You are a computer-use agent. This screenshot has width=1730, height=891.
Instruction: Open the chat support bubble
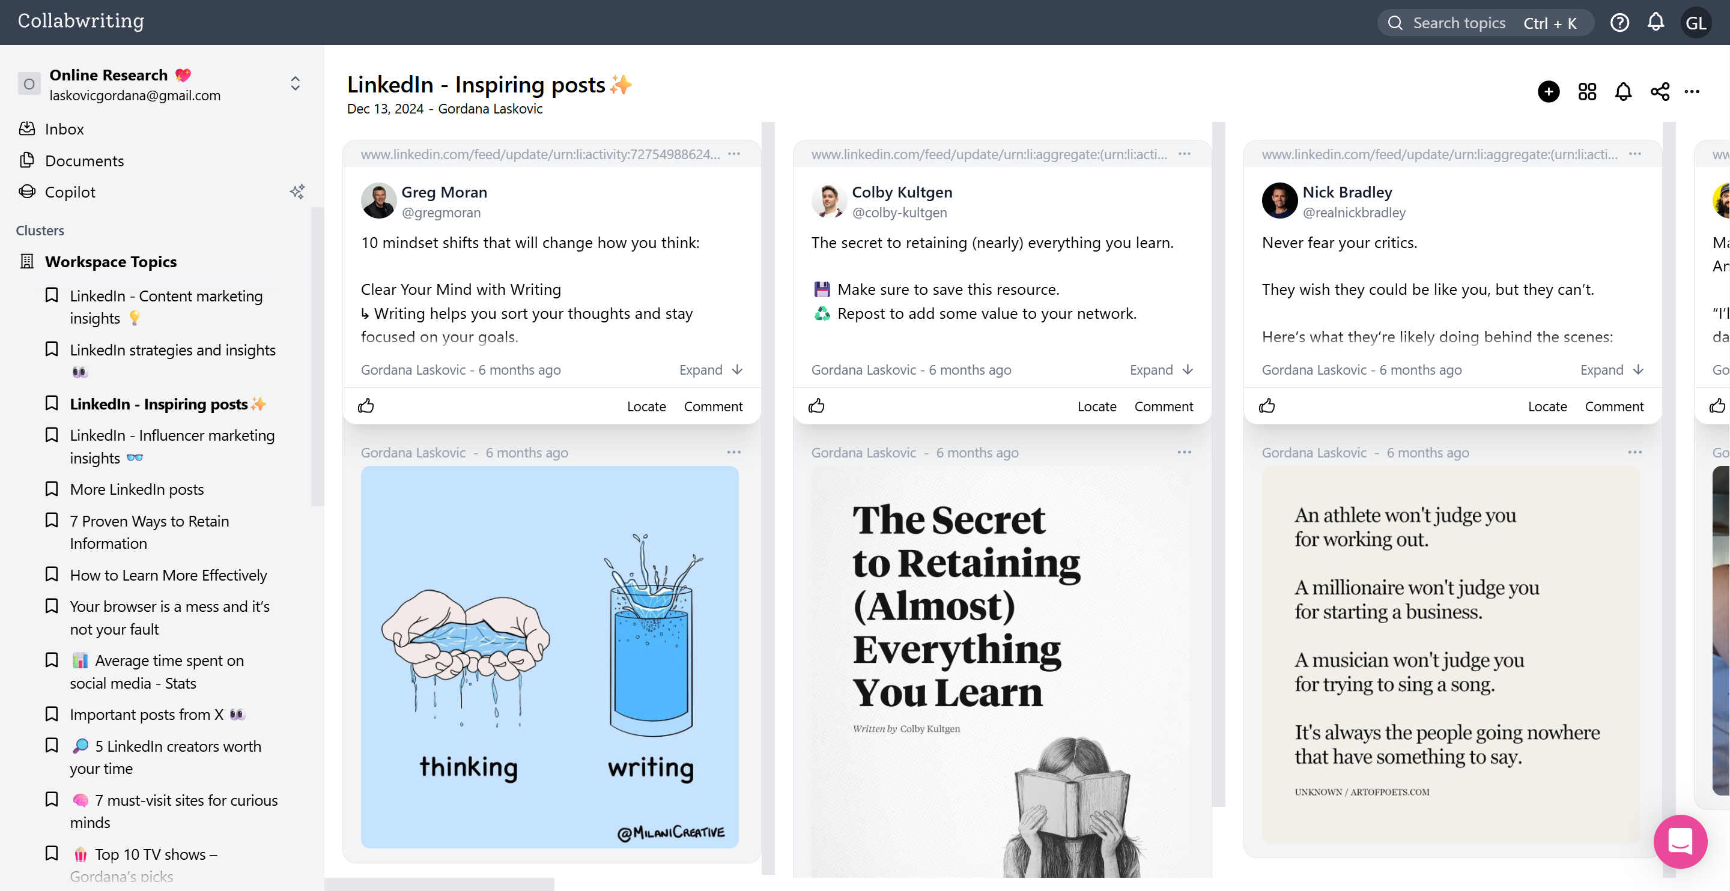click(1680, 841)
